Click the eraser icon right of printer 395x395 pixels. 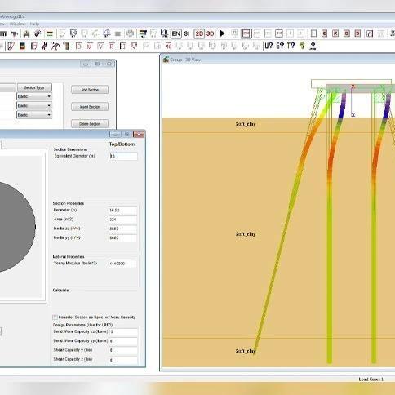pos(38,33)
